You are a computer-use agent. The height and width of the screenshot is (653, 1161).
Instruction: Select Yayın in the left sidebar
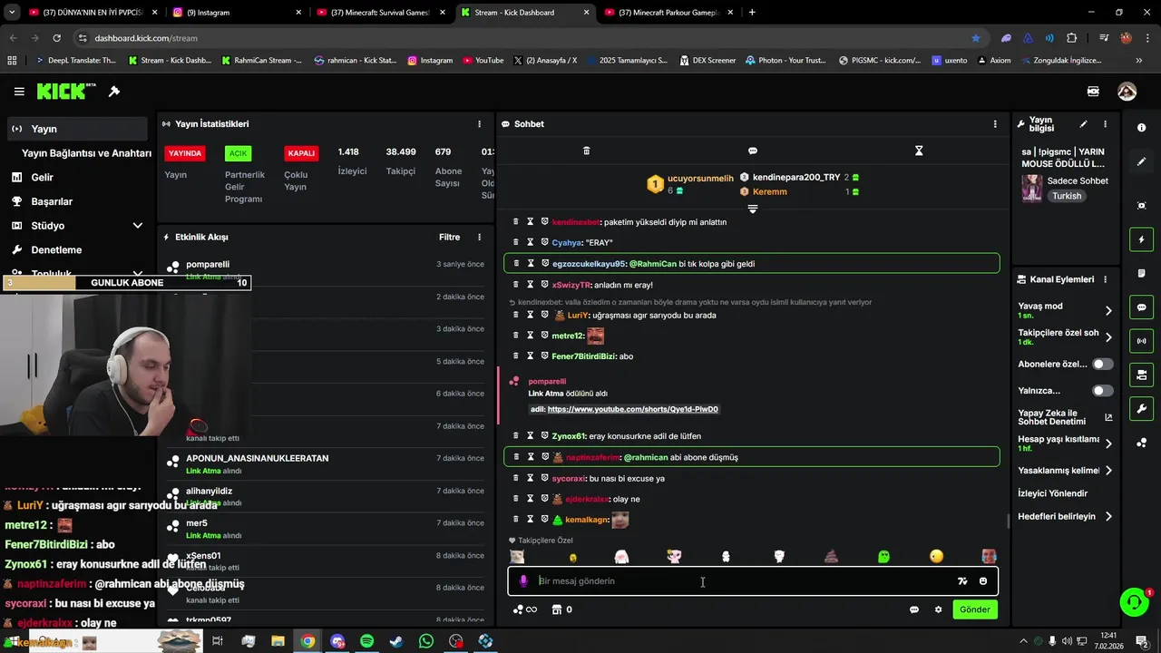pos(75,129)
